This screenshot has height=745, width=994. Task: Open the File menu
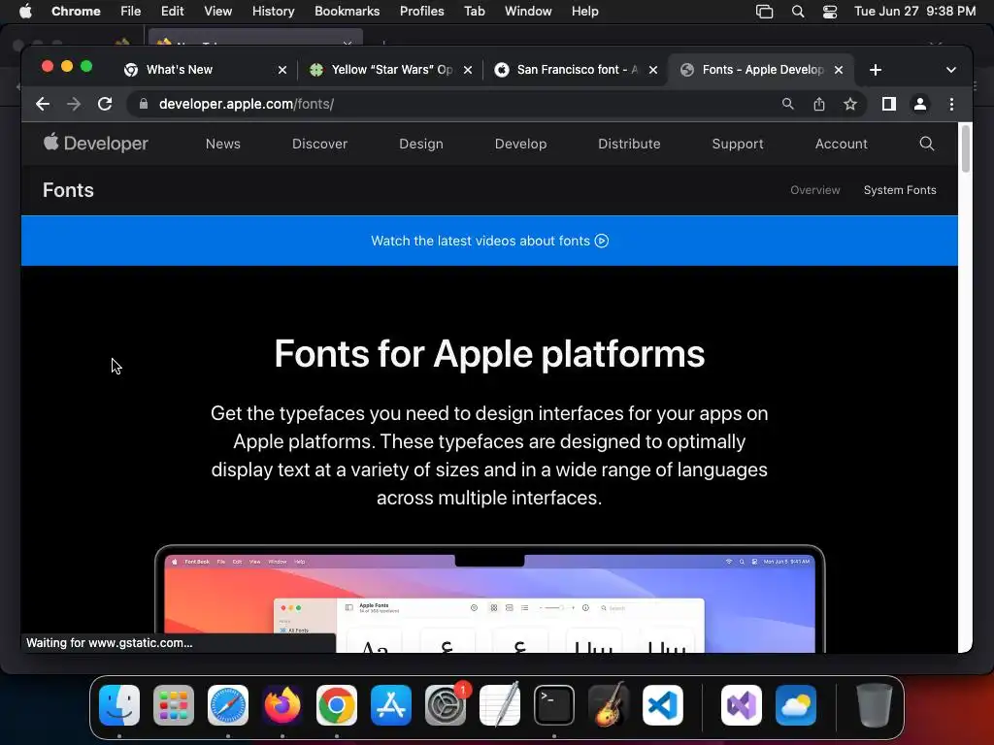pyautogui.click(x=131, y=12)
